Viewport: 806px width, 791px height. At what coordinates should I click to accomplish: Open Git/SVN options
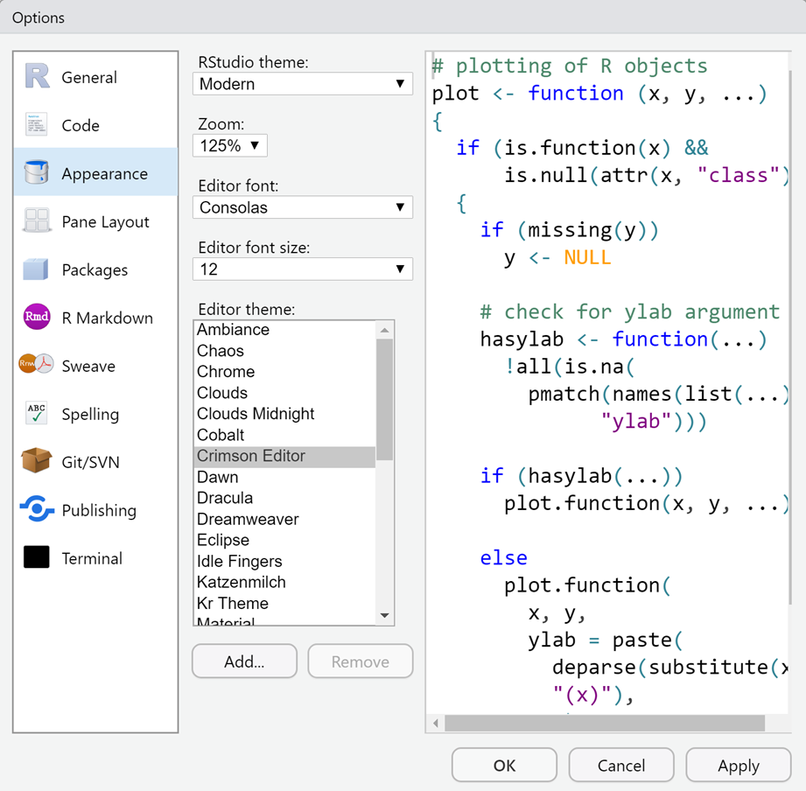click(x=95, y=462)
